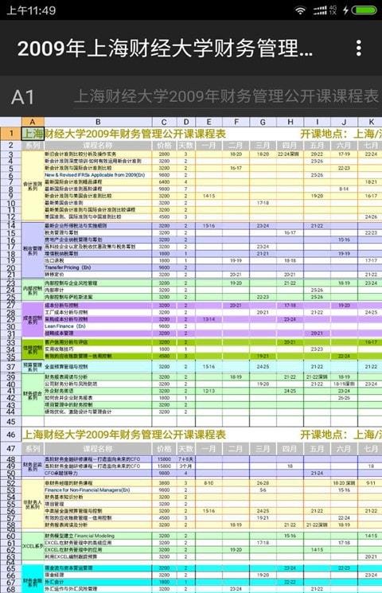Tap the 系列 header cell in row 47
The height and width of the screenshot is (593, 382).
33,449
